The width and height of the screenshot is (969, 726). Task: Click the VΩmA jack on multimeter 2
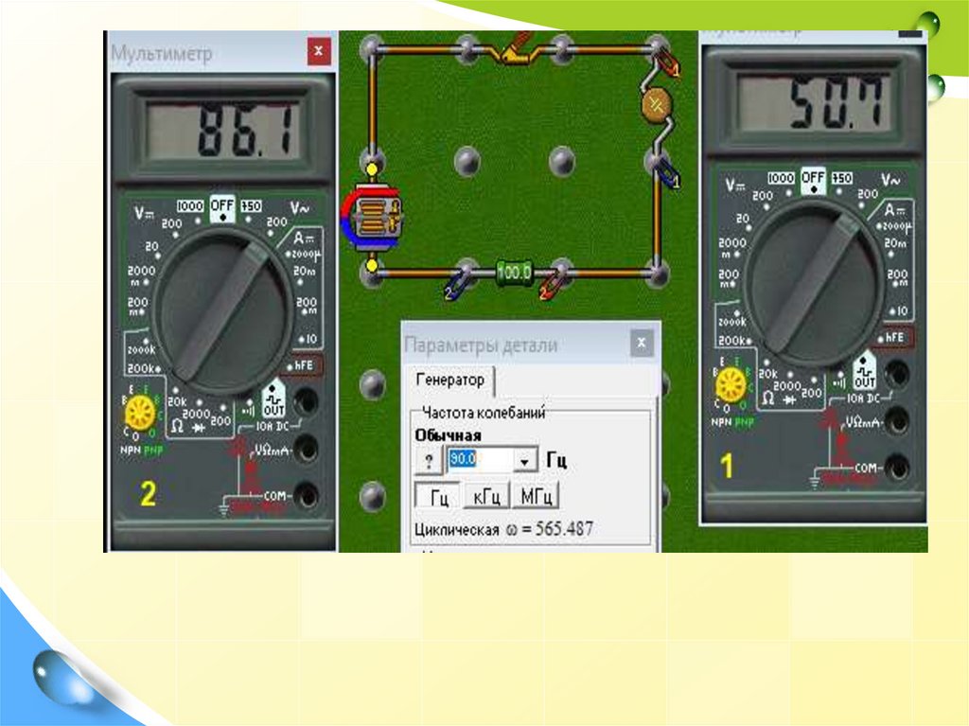307,449
